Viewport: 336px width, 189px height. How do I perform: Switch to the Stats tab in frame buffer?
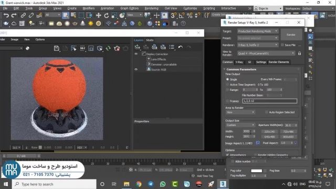click(150, 40)
